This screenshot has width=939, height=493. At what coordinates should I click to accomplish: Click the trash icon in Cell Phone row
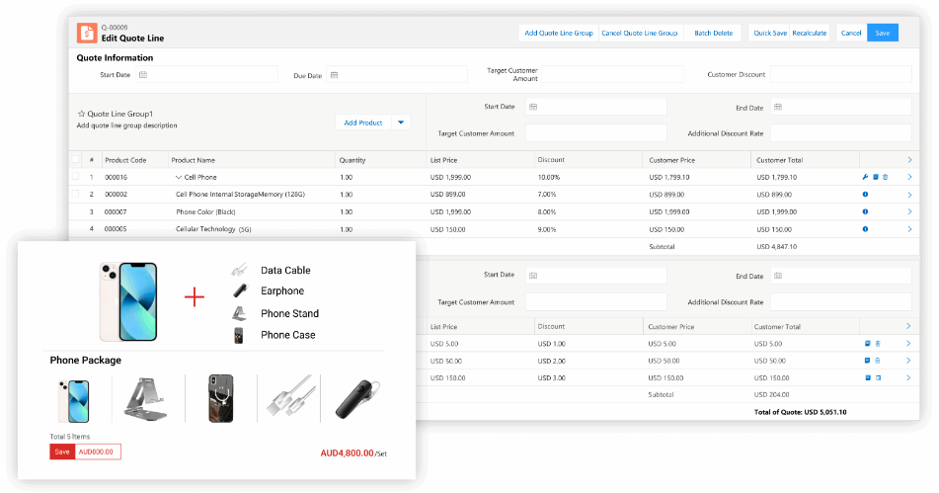click(886, 177)
